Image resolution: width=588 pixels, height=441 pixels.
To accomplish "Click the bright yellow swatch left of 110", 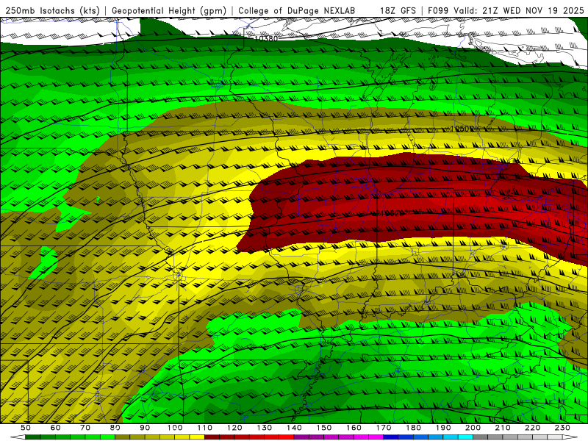I will [x=197, y=437].
